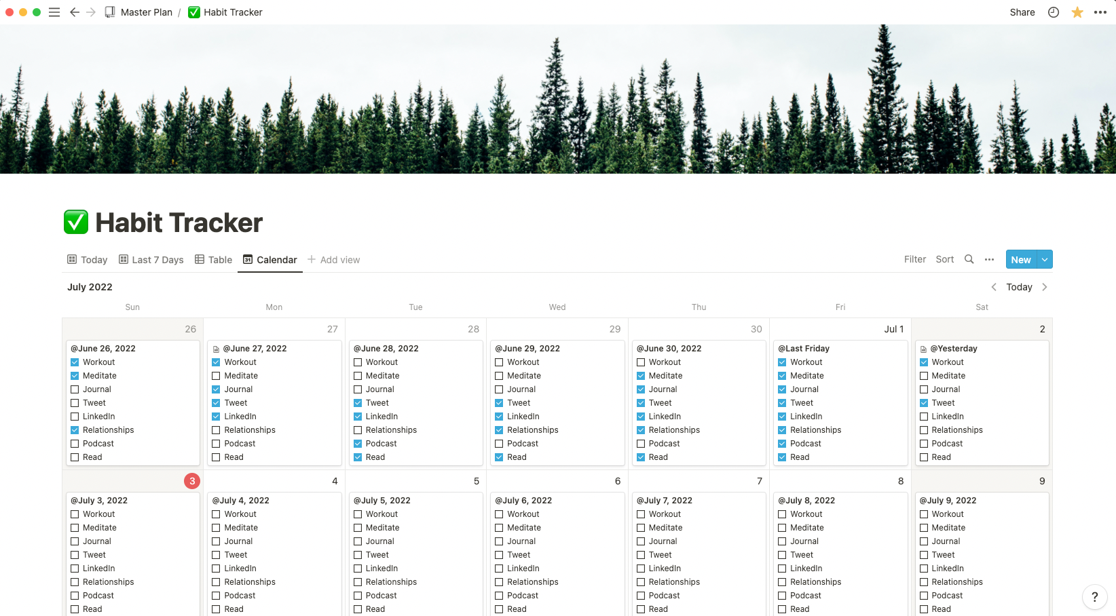The image size is (1116, 616).
Task: Open search in the database toolbar
Action: pyautogui.click(x=969, y=259)
